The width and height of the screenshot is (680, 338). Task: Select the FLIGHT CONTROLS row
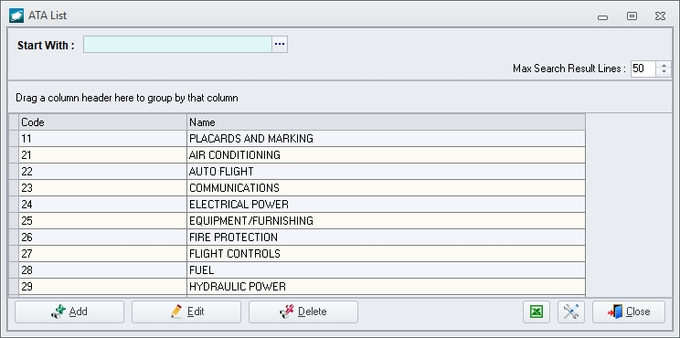[302, 254]
